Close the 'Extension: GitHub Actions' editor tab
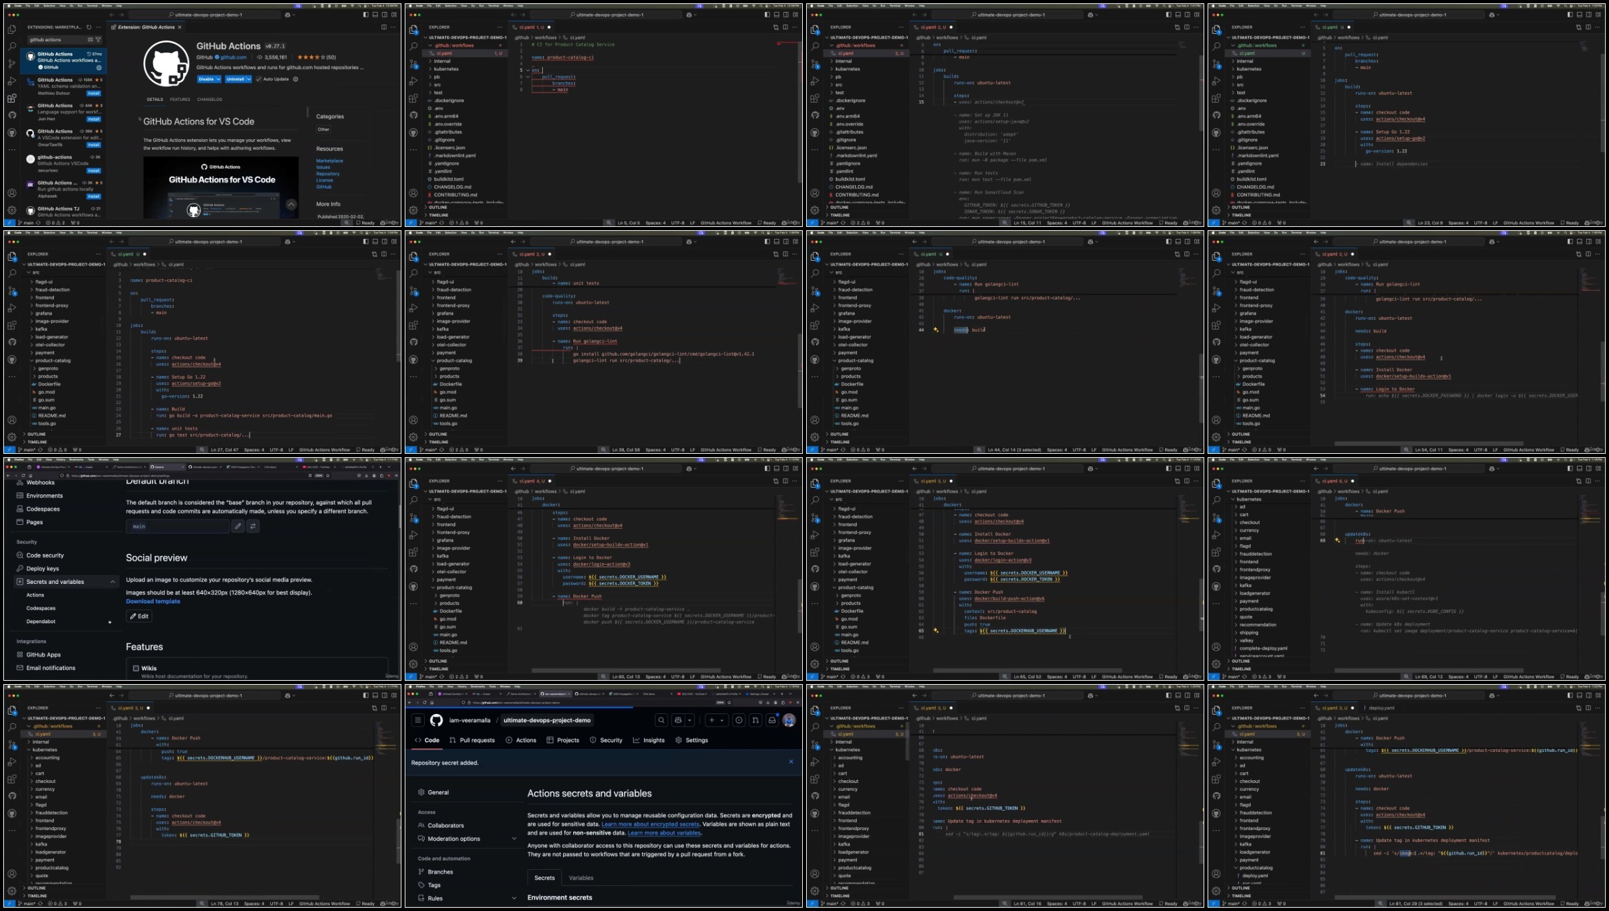This screenshot has height=911, width=1609. point(180,27)
